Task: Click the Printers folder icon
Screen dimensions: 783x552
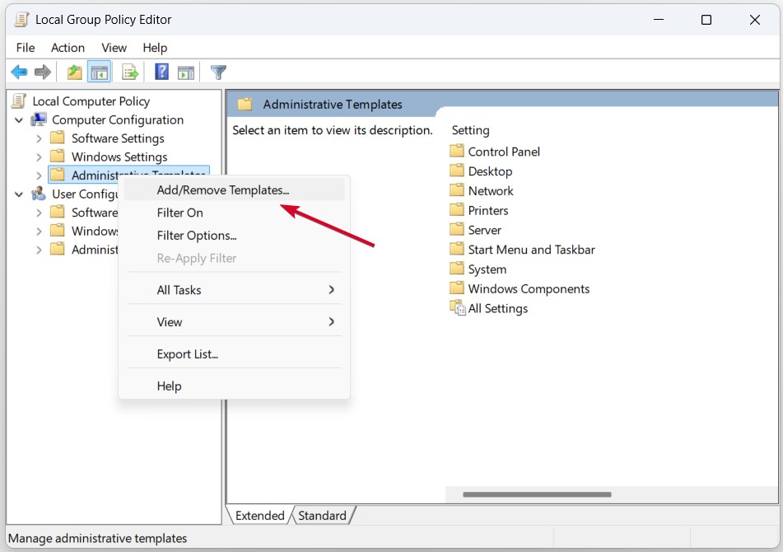Action: [x=456, y=210]
